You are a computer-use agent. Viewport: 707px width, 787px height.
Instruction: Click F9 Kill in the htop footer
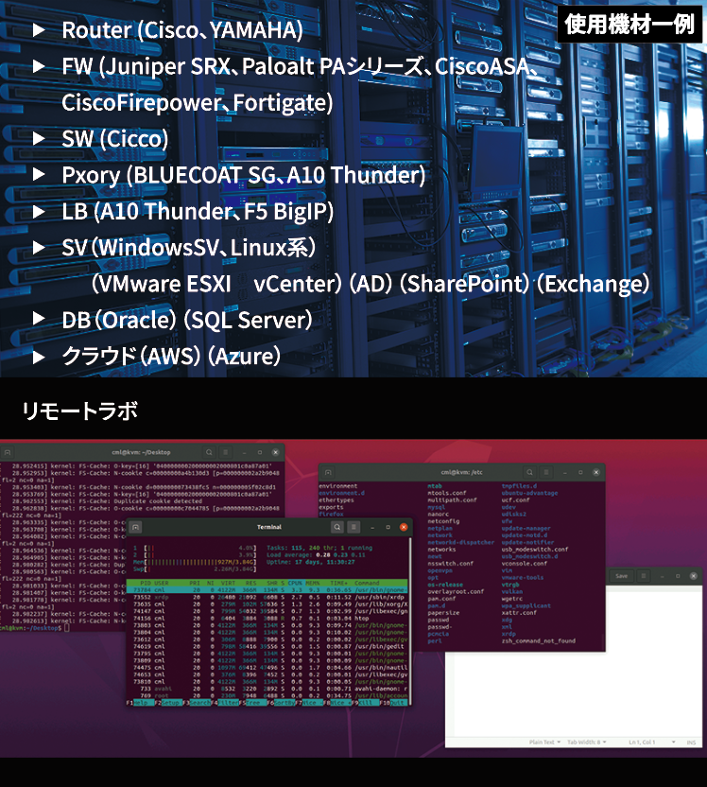[x=367, y=703]
